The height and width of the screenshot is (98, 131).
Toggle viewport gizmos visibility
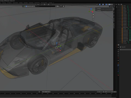point(100,4)
